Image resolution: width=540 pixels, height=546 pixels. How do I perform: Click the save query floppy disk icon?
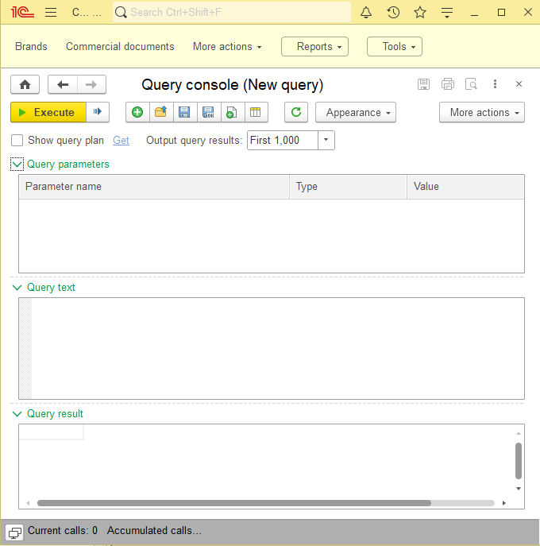click(184, 113)
